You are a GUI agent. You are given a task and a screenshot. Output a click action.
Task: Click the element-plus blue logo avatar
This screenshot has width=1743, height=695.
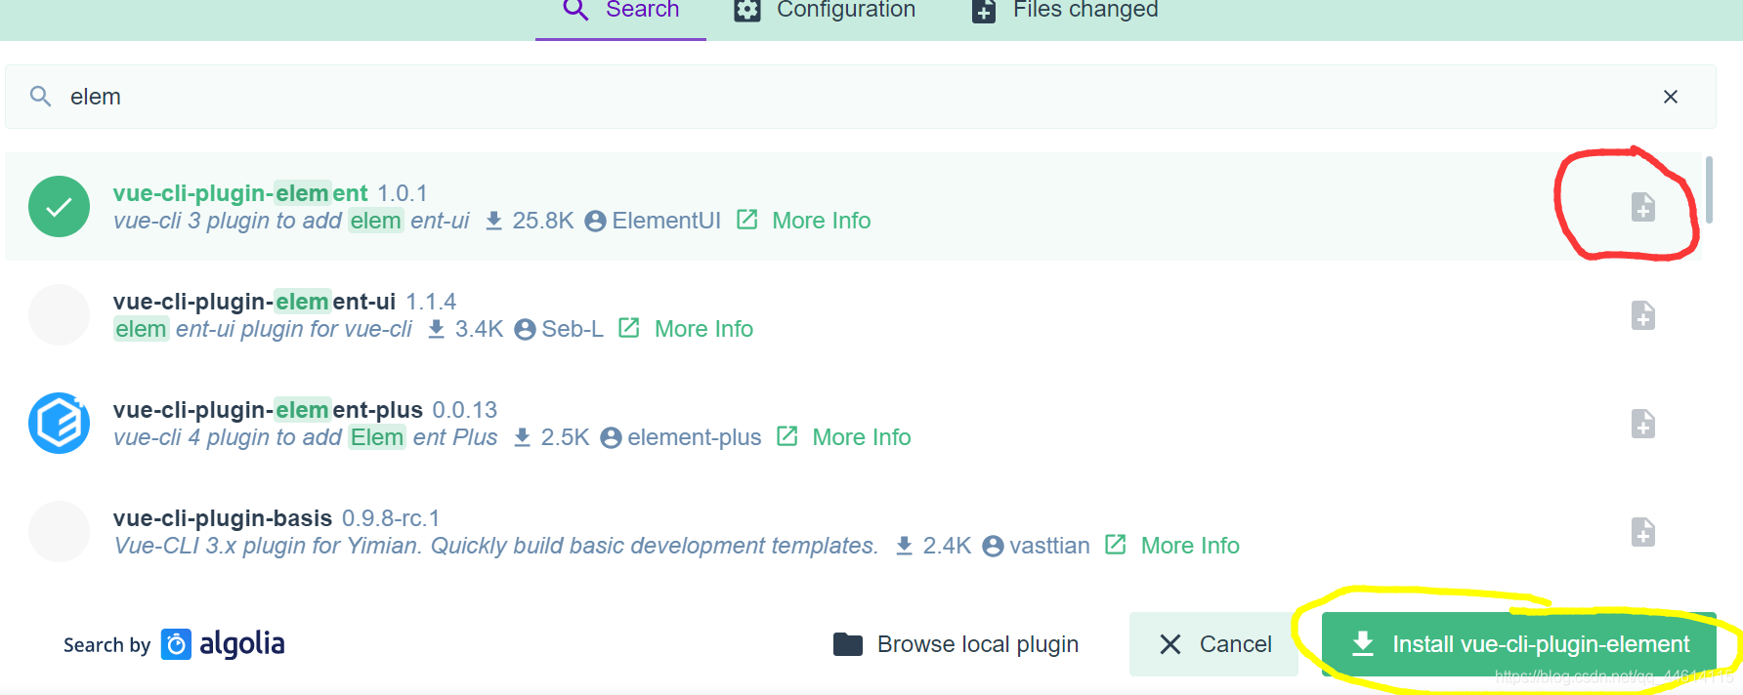click(x=59, y=423)
